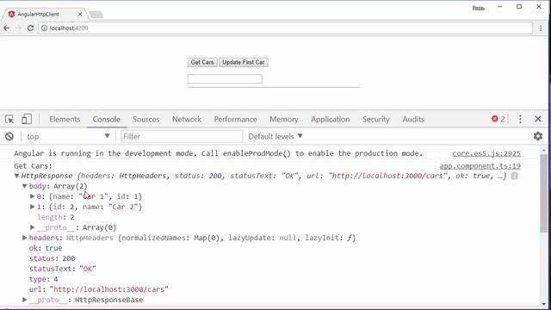Viewport: 551px width, 310px height.
Task: Open the Audits tab
Action: [x=413, y=120]
